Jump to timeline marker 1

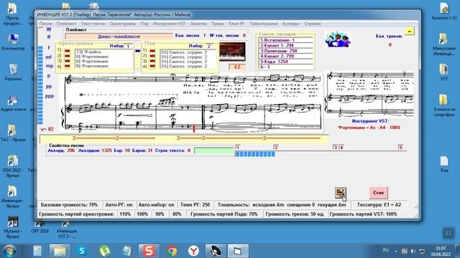tap(238, 147)
